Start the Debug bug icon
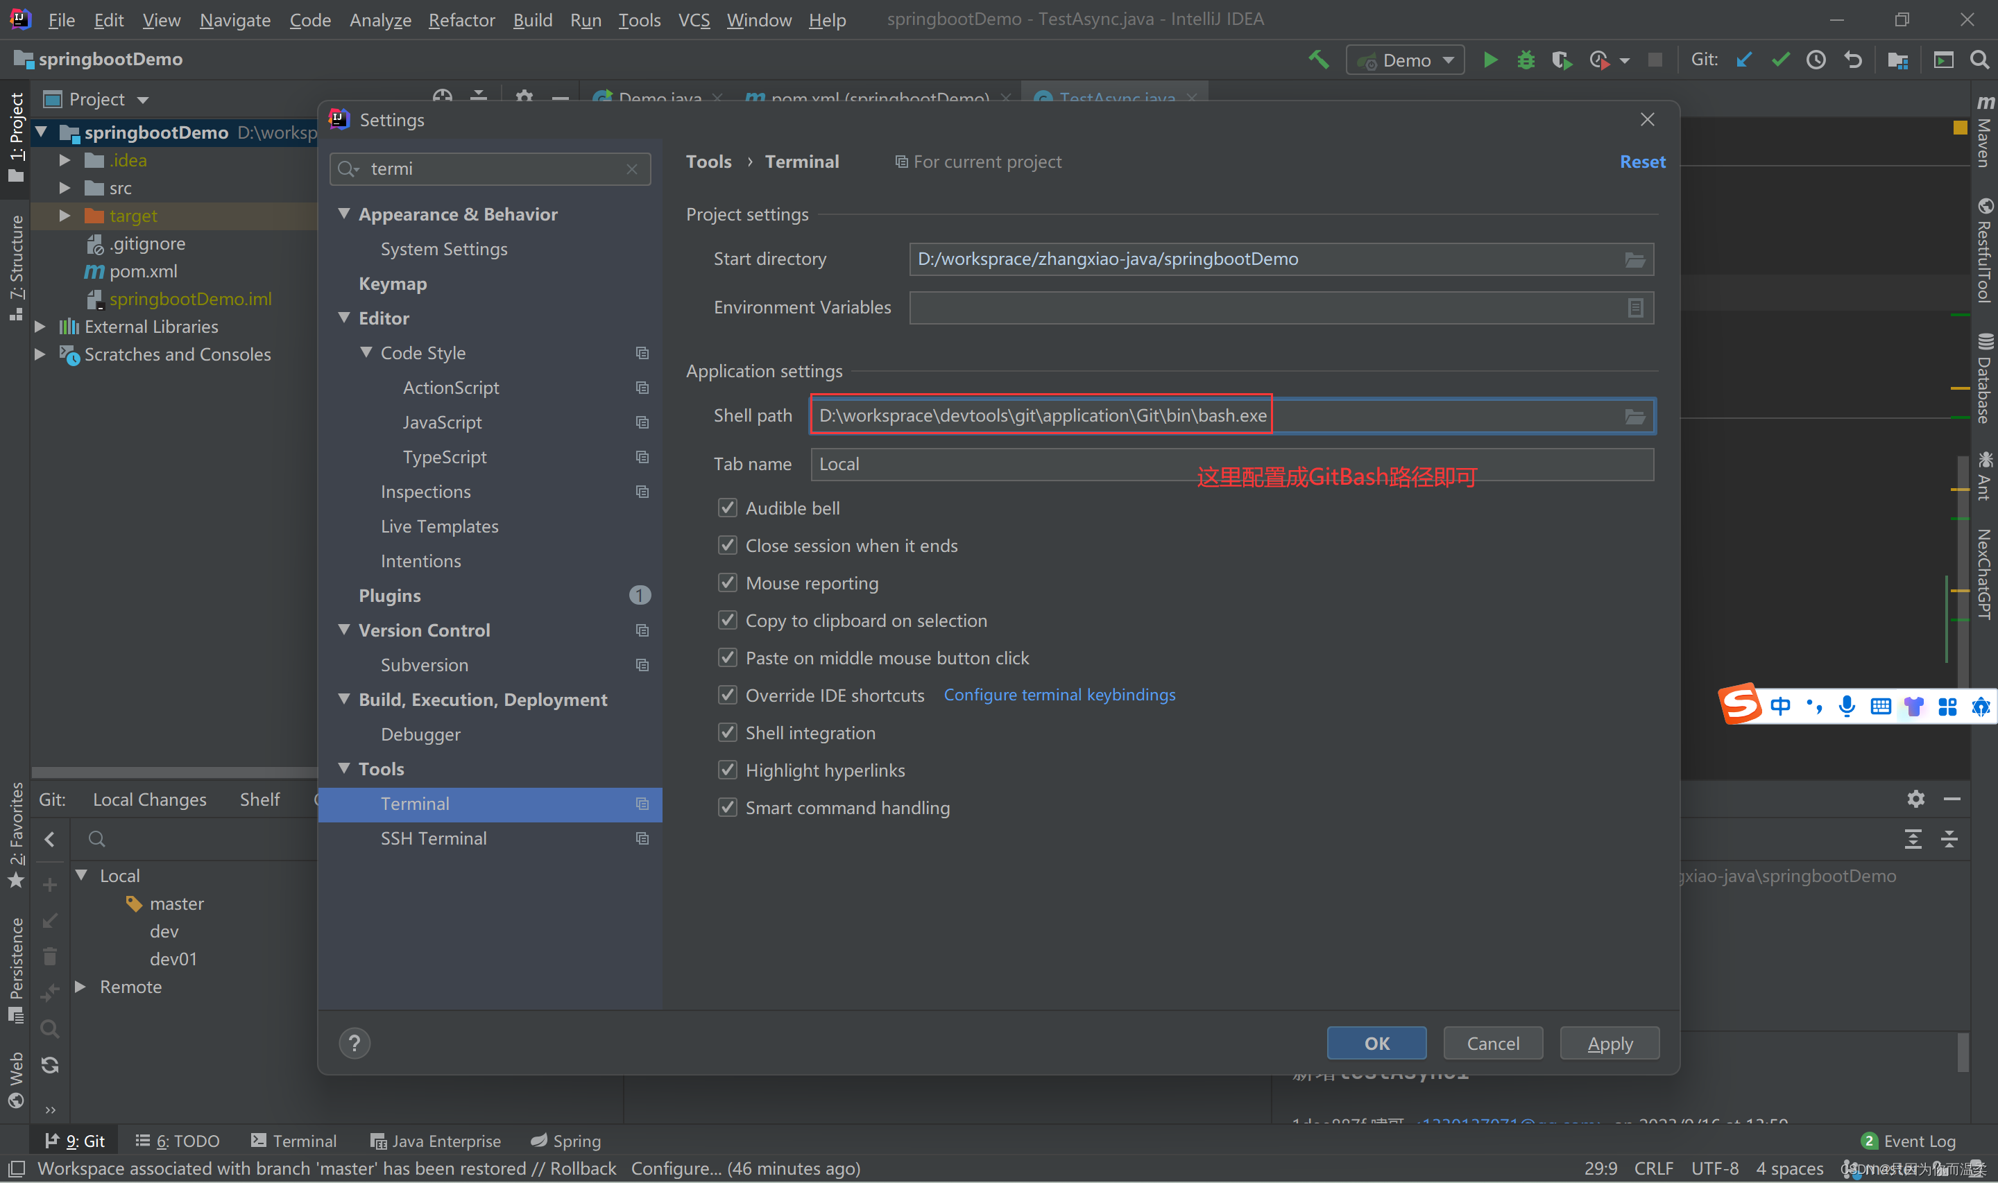Image resolution: width=1998 pixels, height=1183 pixels. coord(1525,60)
